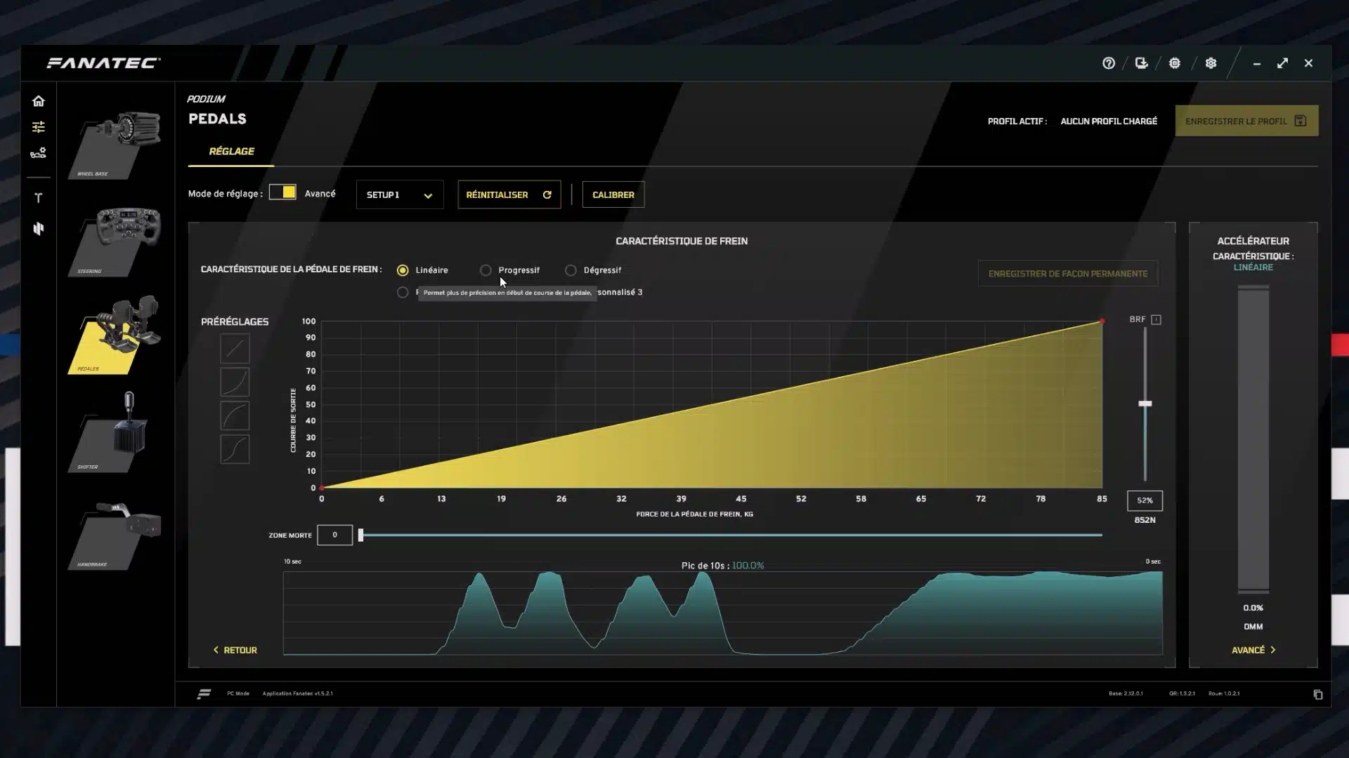The height and width of the screenshot is (758, 1349).
Task: Select the Handbrake device thumbnail
Action: point(115,535)
